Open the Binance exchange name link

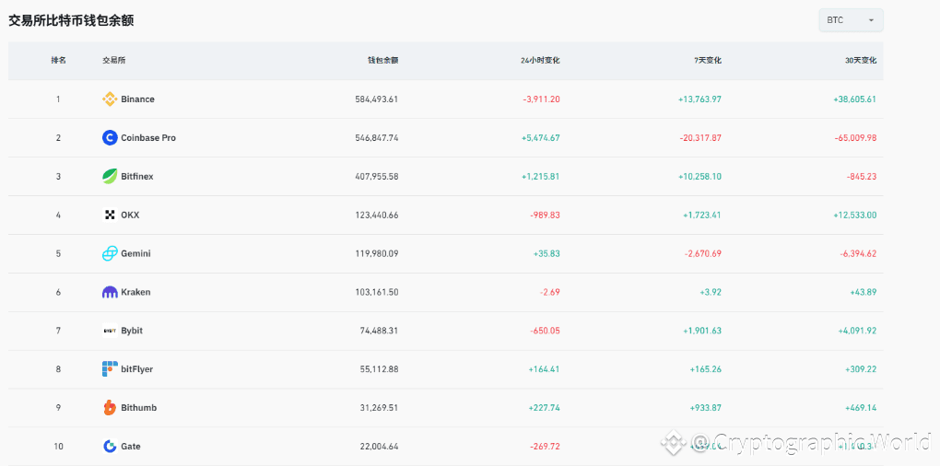138,99
